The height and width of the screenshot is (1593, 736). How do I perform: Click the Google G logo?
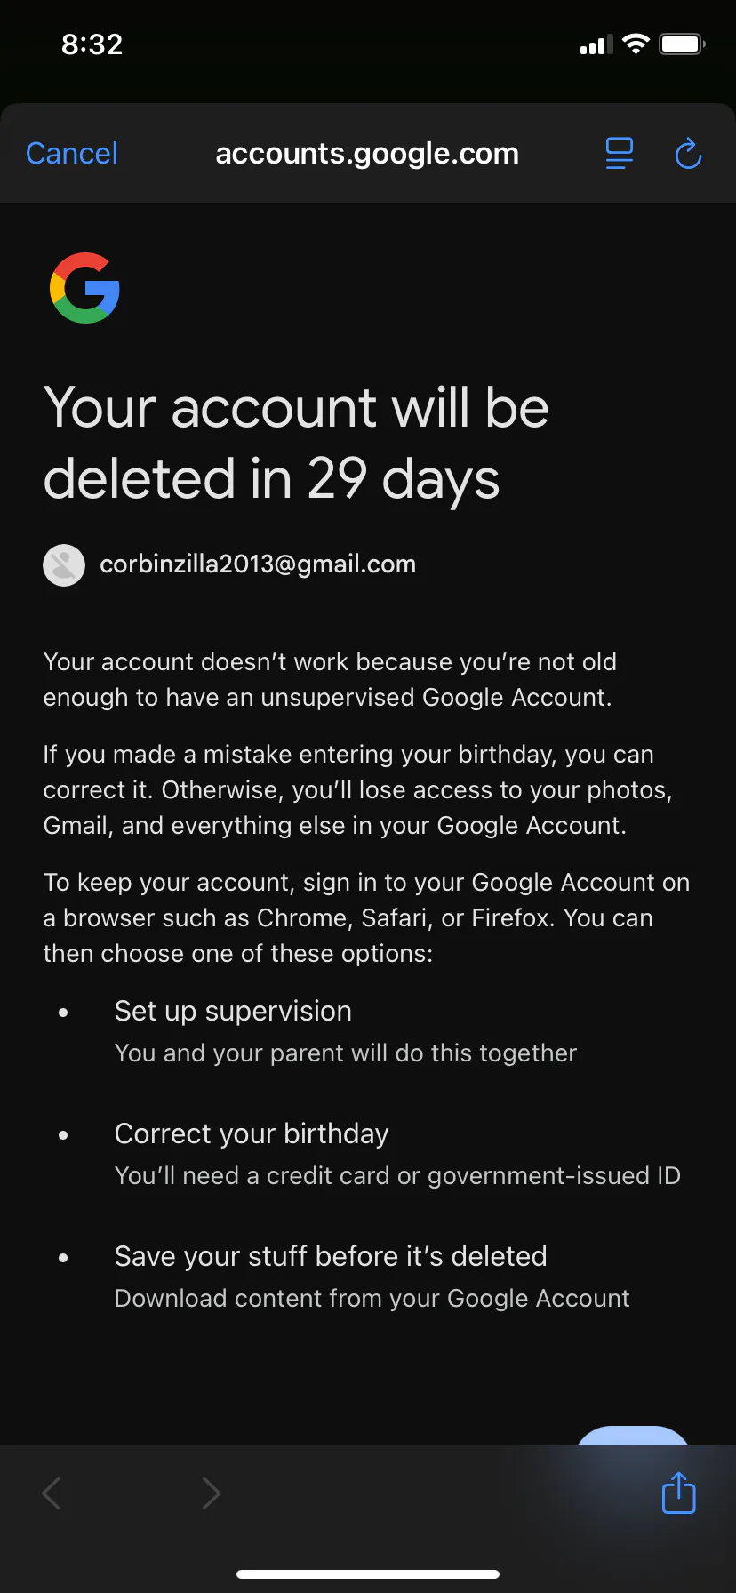click(85, 288)
